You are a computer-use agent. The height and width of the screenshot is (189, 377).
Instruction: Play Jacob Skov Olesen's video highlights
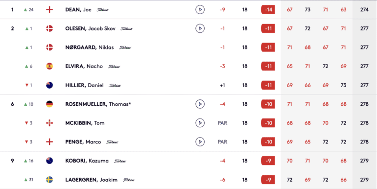pyautogui.click(x=200, y=28)
